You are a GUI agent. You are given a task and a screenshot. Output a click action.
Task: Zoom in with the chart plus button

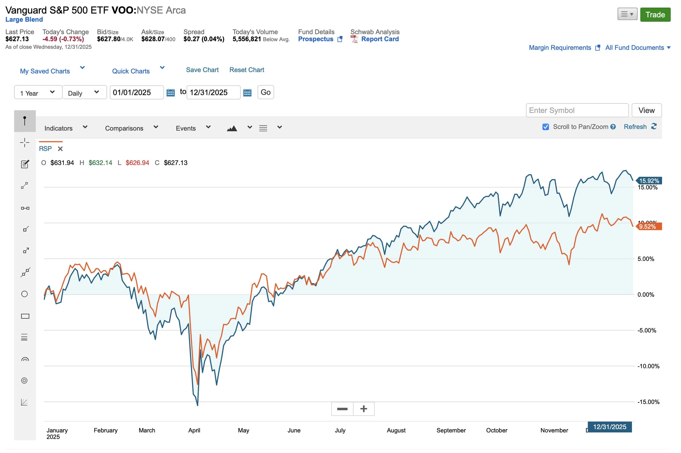[364, 409]
